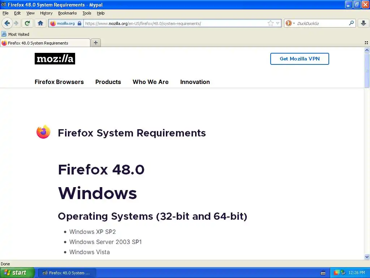
Task: Click the Firefox System Requirements heading
Action: 132,133
